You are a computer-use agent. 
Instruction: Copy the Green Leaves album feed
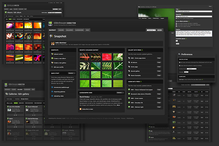click(x=159, y=98)
